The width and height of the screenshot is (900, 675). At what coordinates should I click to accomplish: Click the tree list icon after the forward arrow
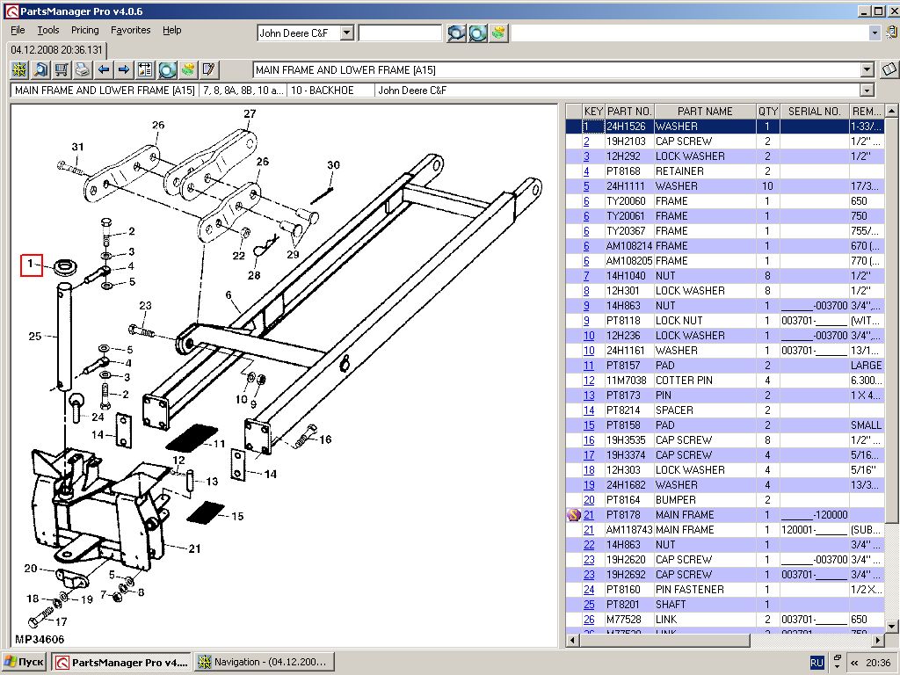pos(145,69)
